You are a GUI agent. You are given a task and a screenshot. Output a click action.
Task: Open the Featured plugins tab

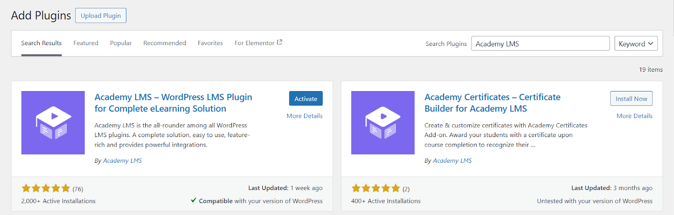[x=86, y=43]
